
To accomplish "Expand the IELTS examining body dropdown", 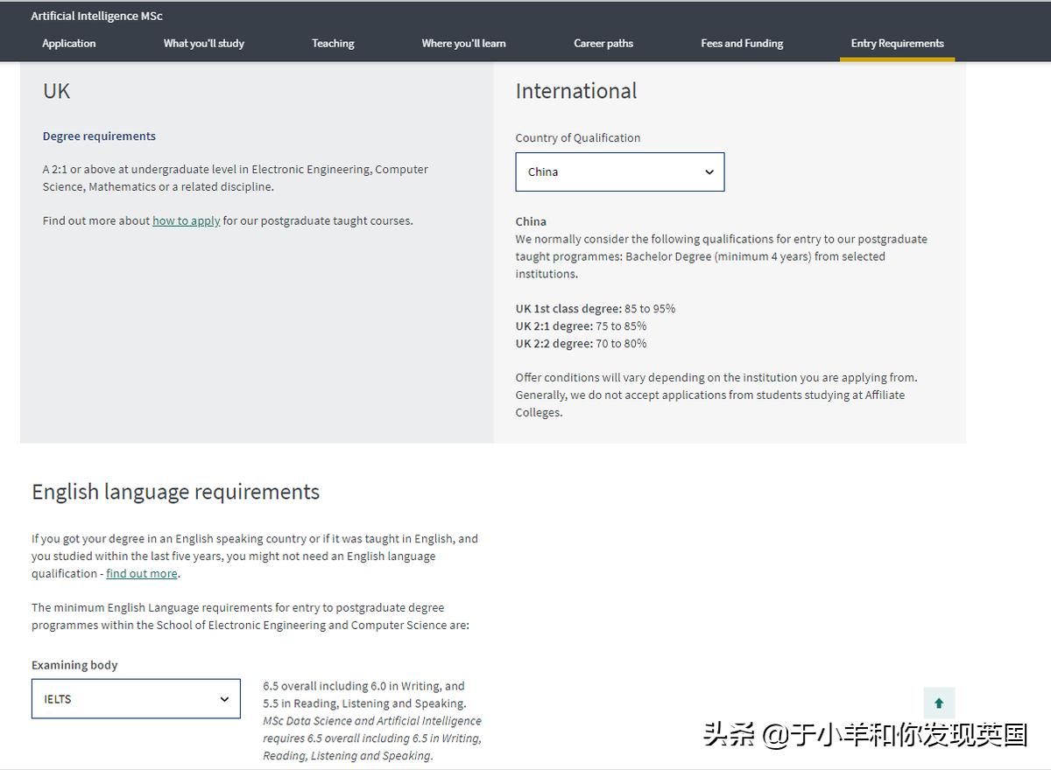I will (136, 699).
